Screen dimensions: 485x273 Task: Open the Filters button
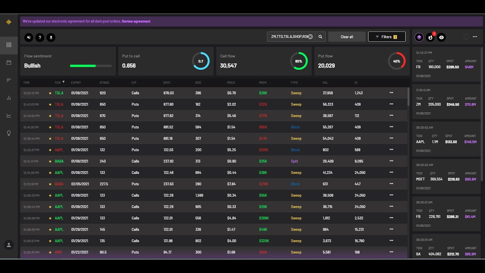coord(386,37)
